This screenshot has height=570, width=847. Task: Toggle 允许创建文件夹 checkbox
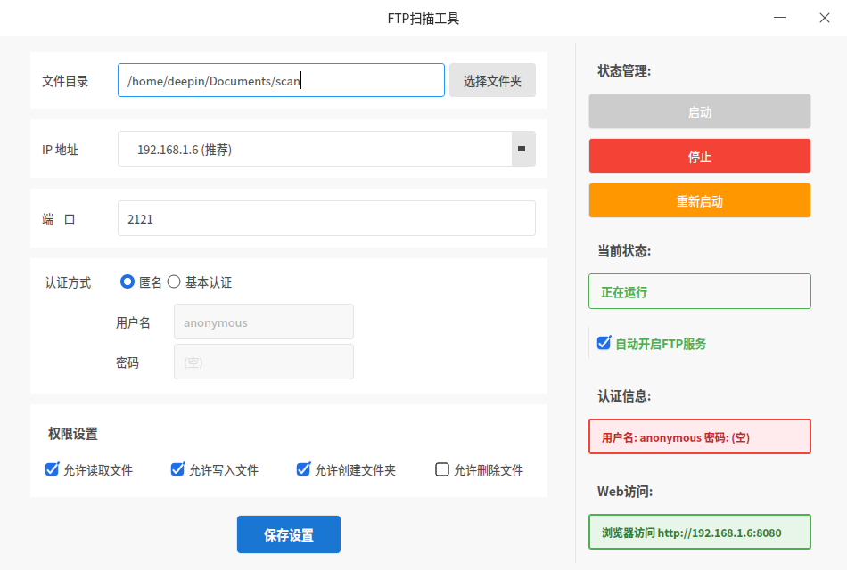(303, 469)
